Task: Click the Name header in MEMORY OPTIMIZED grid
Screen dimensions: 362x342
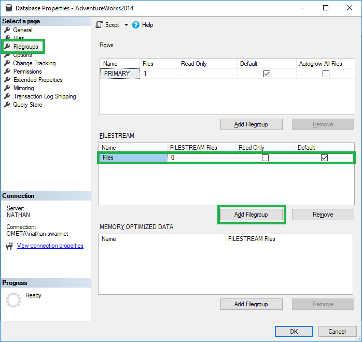Action: coord(162,239)
